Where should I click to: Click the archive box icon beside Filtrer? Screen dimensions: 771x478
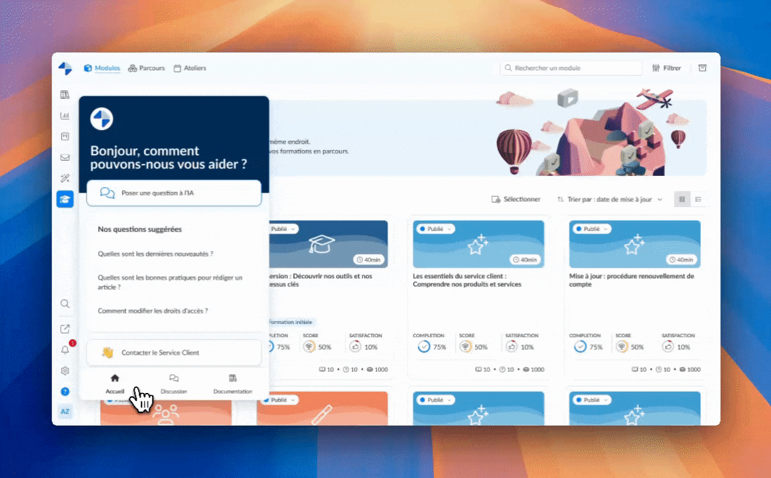(x=702, y=68)
